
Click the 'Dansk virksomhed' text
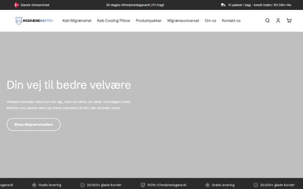pyautogui.click(x=35, y=5)
